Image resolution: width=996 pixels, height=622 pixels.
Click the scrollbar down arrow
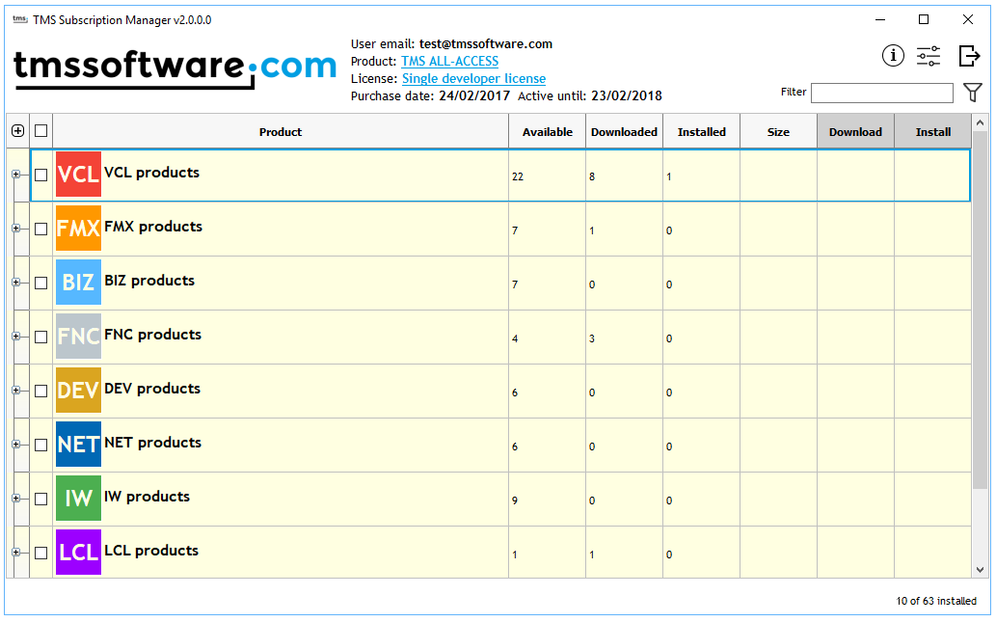(x=980, y=570)
